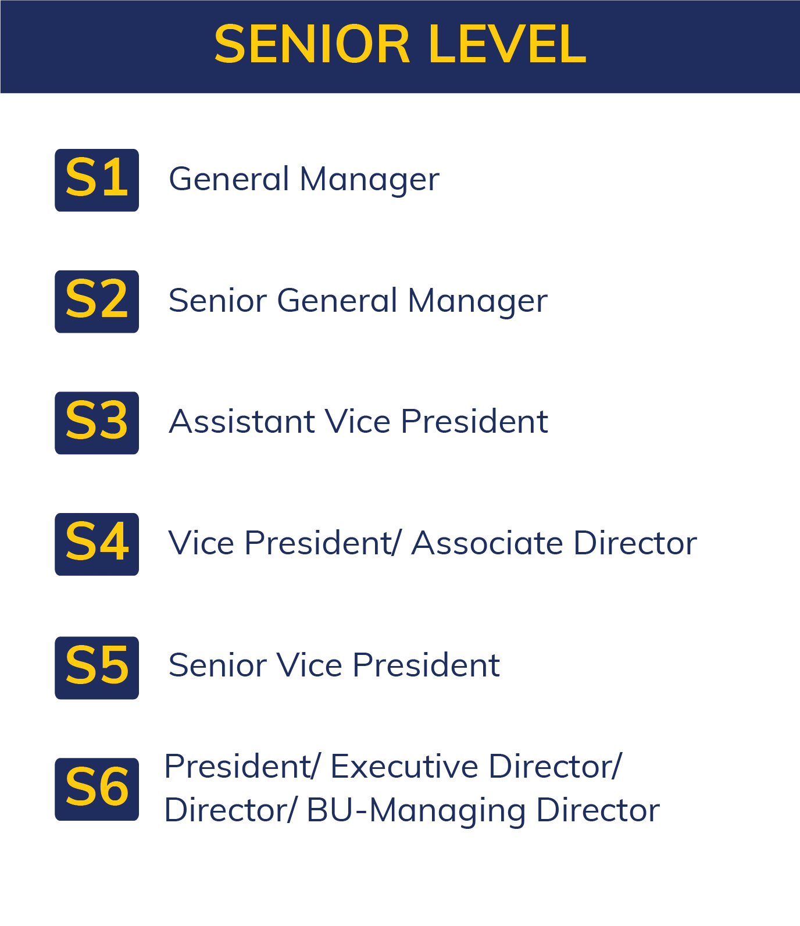Click the word Assistant in S3 row
The image size is (800, 926).
(x=242, y=421)
